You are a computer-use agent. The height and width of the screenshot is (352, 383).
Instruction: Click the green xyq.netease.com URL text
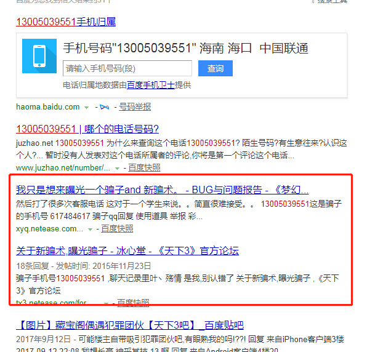click(49, 229)
